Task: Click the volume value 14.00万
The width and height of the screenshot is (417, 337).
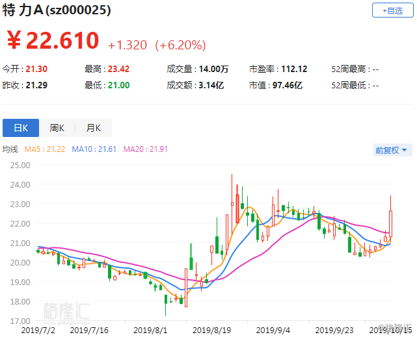Action: [213, 69]
